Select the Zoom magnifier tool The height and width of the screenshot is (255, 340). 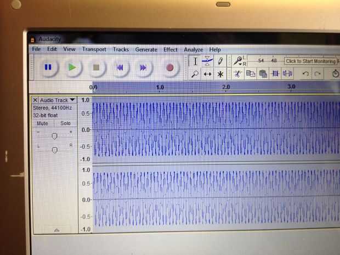tap(195, 74)
